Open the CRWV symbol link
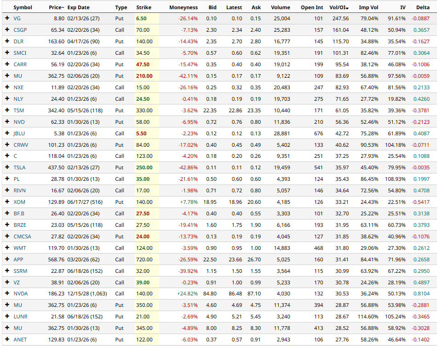437x346 pixels. [21, 144]
